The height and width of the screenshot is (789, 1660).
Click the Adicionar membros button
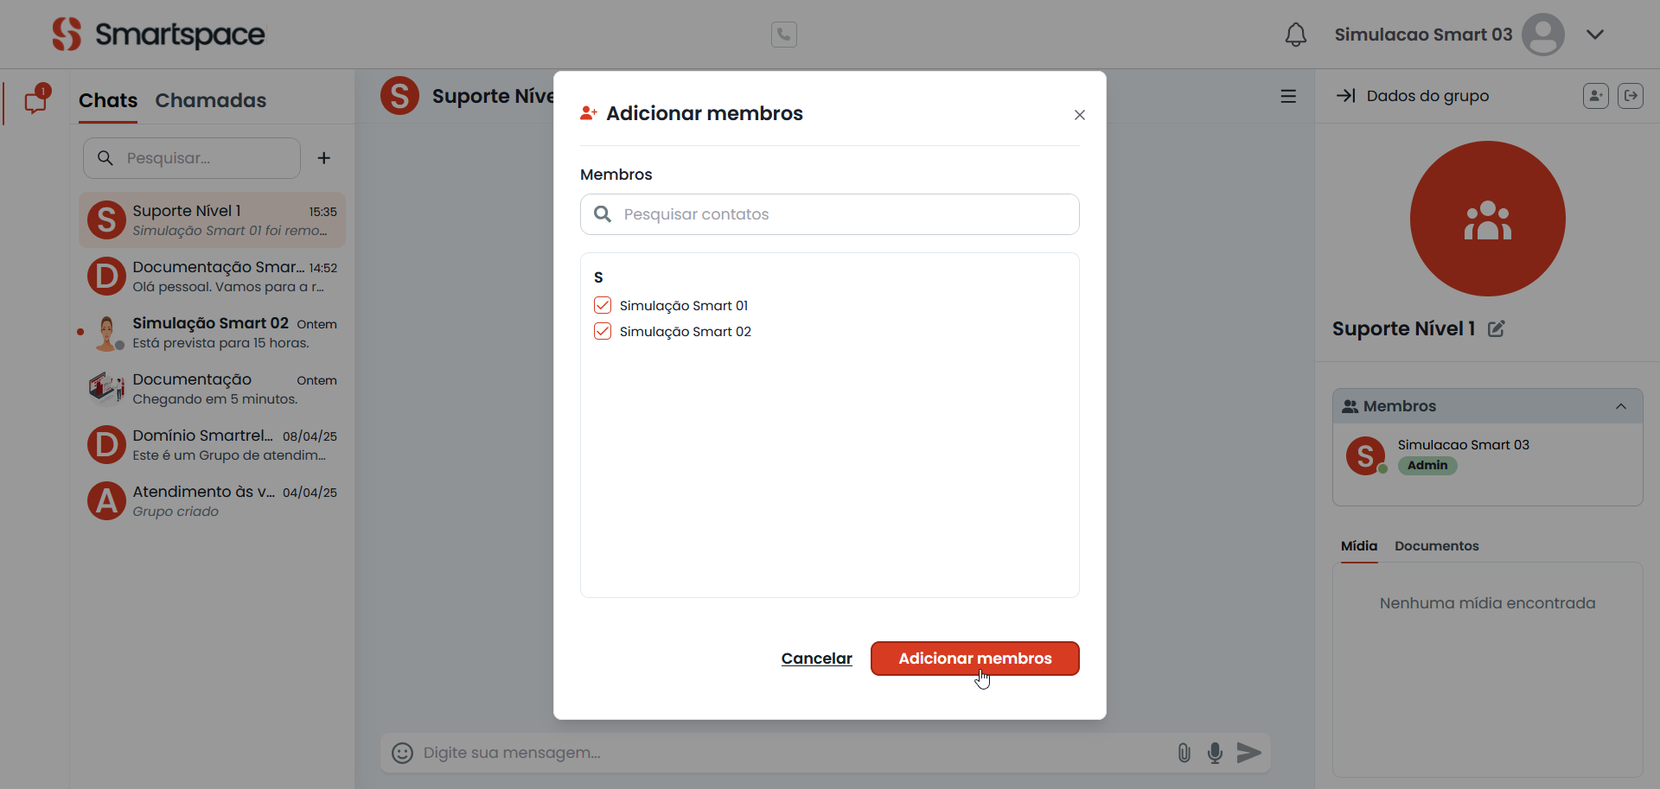(974, 659)
